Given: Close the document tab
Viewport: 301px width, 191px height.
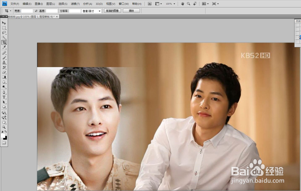Looking at the screenshot, I should (57, 17).
